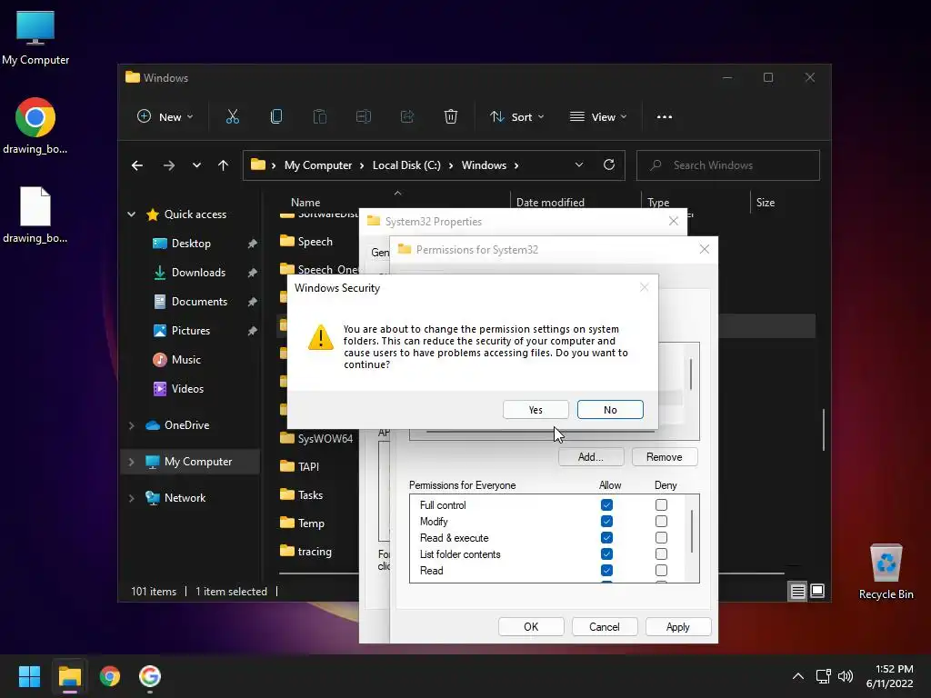Check Deny for Full control
This screenshot has height=698, width=931.
point(661,505)
